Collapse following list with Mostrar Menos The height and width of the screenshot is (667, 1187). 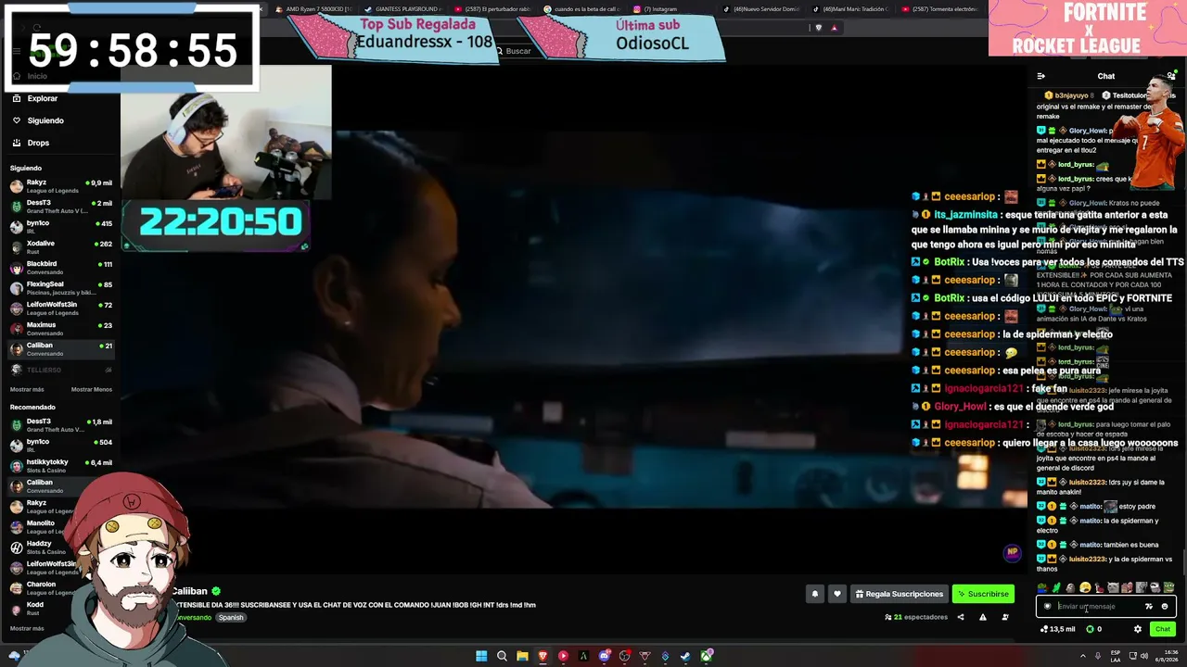92,390
